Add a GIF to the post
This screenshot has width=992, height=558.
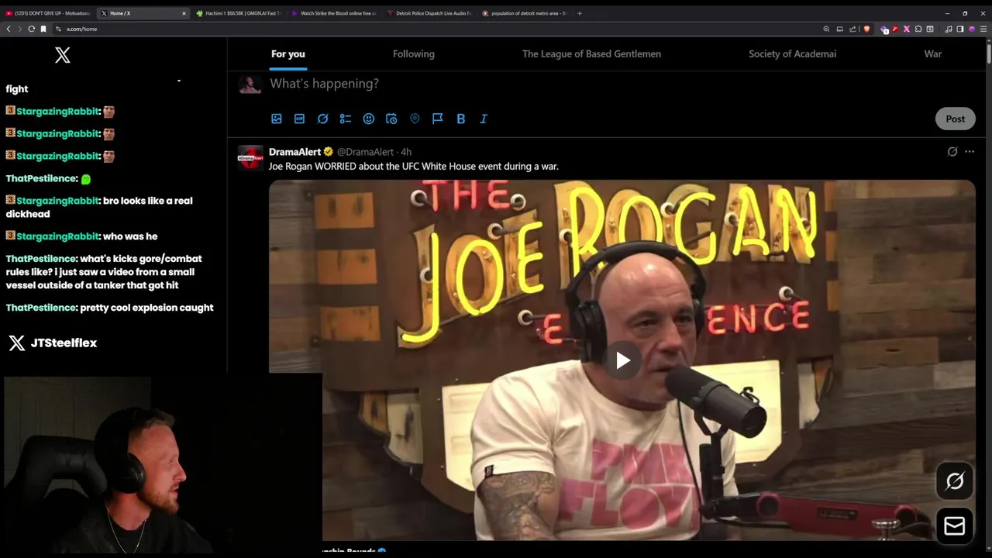coord(299,119)
